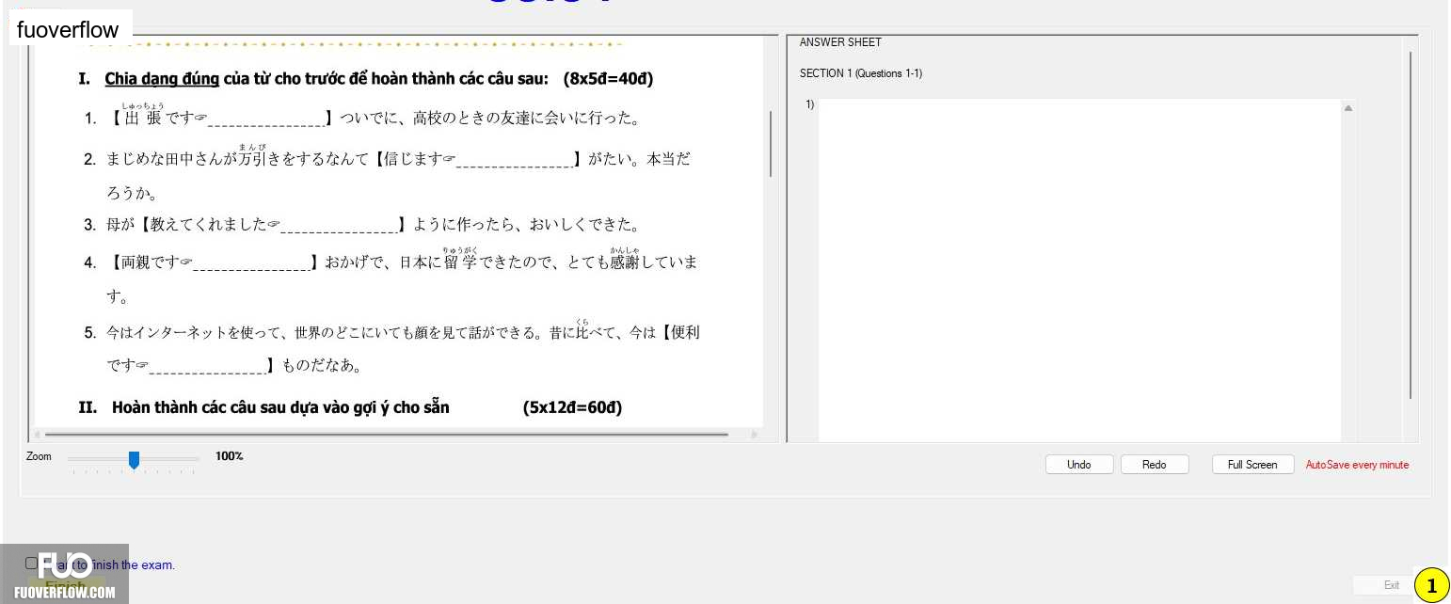The image size is (1451, 604).
Task: Click the question pane vertical scrollbar
Action: click(771, 144)
